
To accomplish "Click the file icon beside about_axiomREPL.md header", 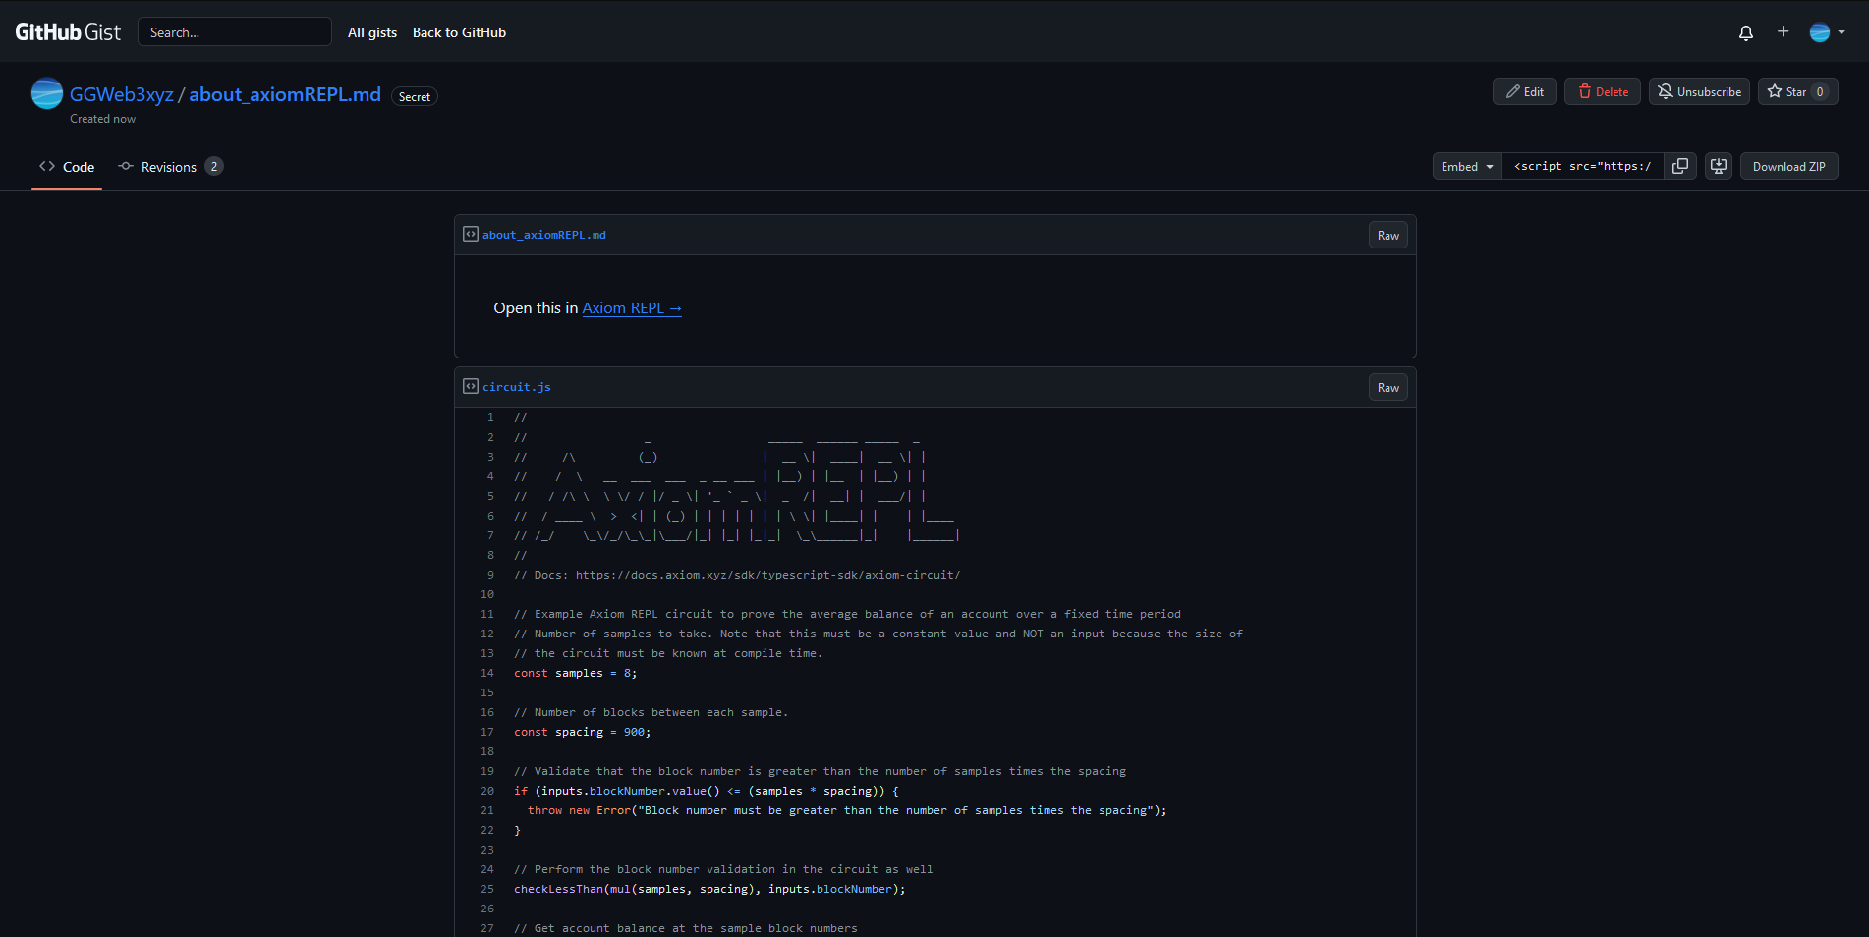I will [x=471, y=235].
